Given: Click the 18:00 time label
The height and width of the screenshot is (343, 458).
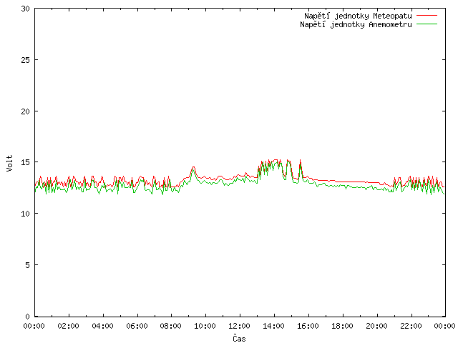Looking at the screenshot, I should pos(342,326).
